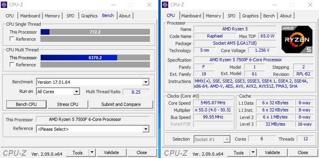Click Close button in CPU window
319x158 pixels.
click(303, 152)
